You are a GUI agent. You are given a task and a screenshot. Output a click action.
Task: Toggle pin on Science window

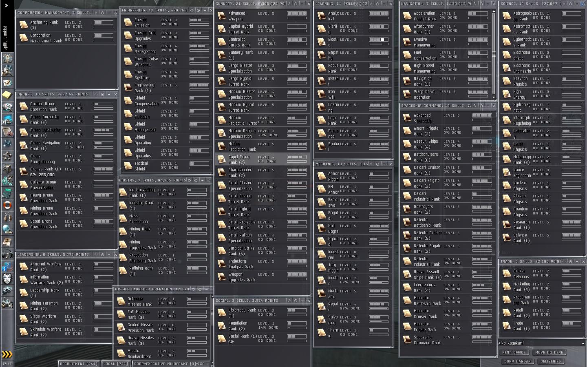[x=571, y=4]
